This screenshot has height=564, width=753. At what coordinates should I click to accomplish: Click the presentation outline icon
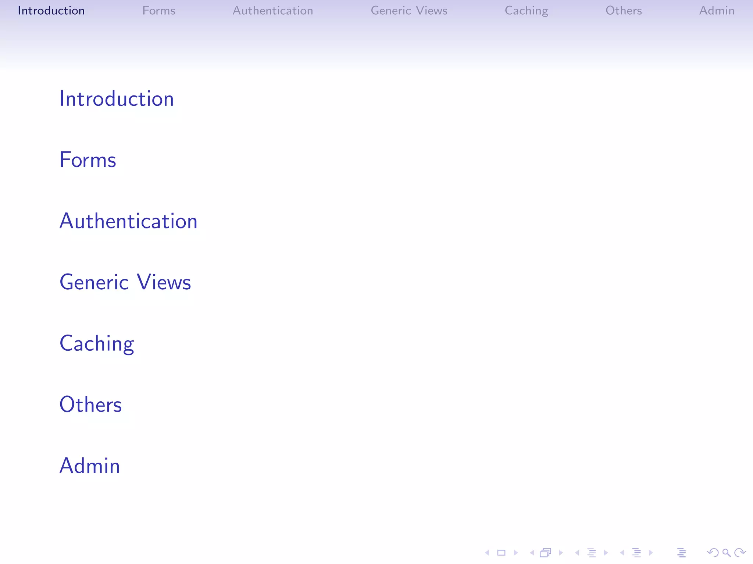click(x=681, y=553)
